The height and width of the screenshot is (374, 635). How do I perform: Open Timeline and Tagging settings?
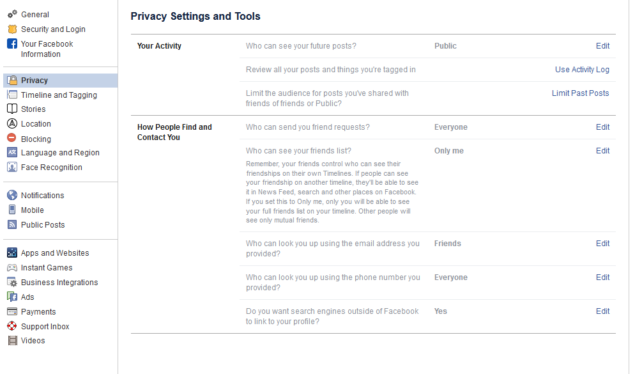point(59,95)
